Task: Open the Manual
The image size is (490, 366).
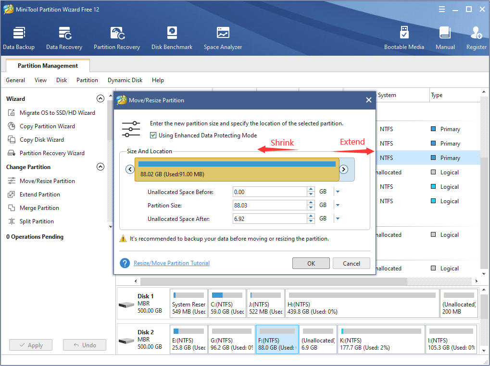Action: [445, 38]
